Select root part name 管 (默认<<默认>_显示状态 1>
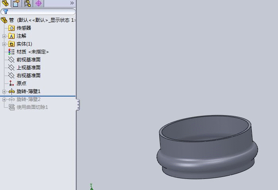 click(42, 20)
